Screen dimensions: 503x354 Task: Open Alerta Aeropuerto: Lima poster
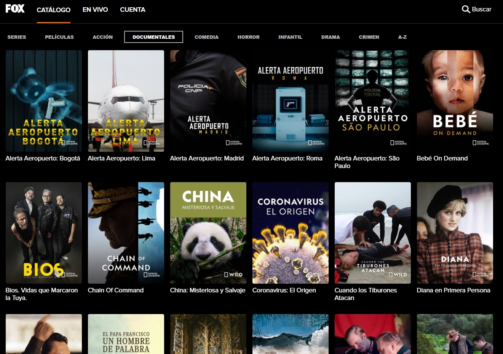click(126, 101)
